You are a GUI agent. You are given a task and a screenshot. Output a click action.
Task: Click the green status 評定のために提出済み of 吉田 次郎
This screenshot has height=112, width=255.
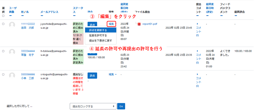78,28
